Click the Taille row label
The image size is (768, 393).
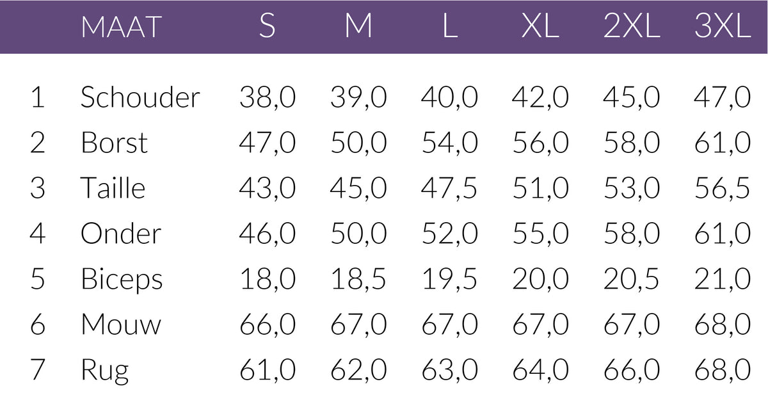pyautogui.click(x=113, y=188)
